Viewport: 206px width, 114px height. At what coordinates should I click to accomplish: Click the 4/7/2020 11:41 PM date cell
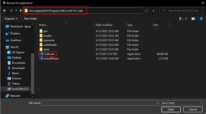106,54
